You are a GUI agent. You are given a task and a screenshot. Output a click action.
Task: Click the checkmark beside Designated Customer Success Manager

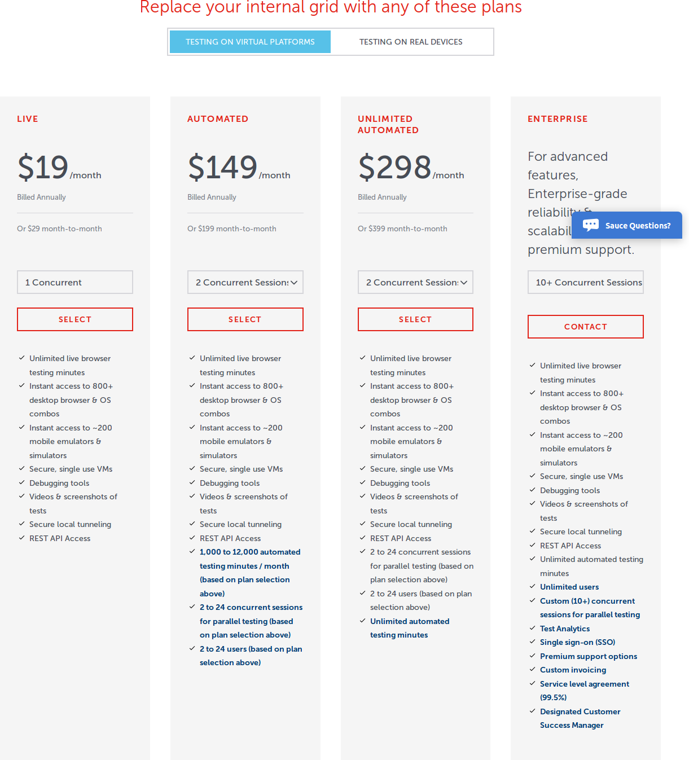pos(532,711)
